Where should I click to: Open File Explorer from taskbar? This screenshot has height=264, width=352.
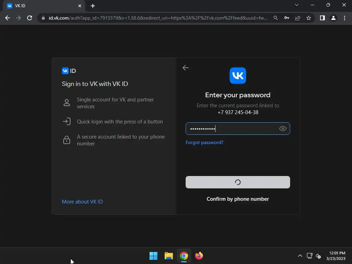pyautogui.click(x=168, y=256)
